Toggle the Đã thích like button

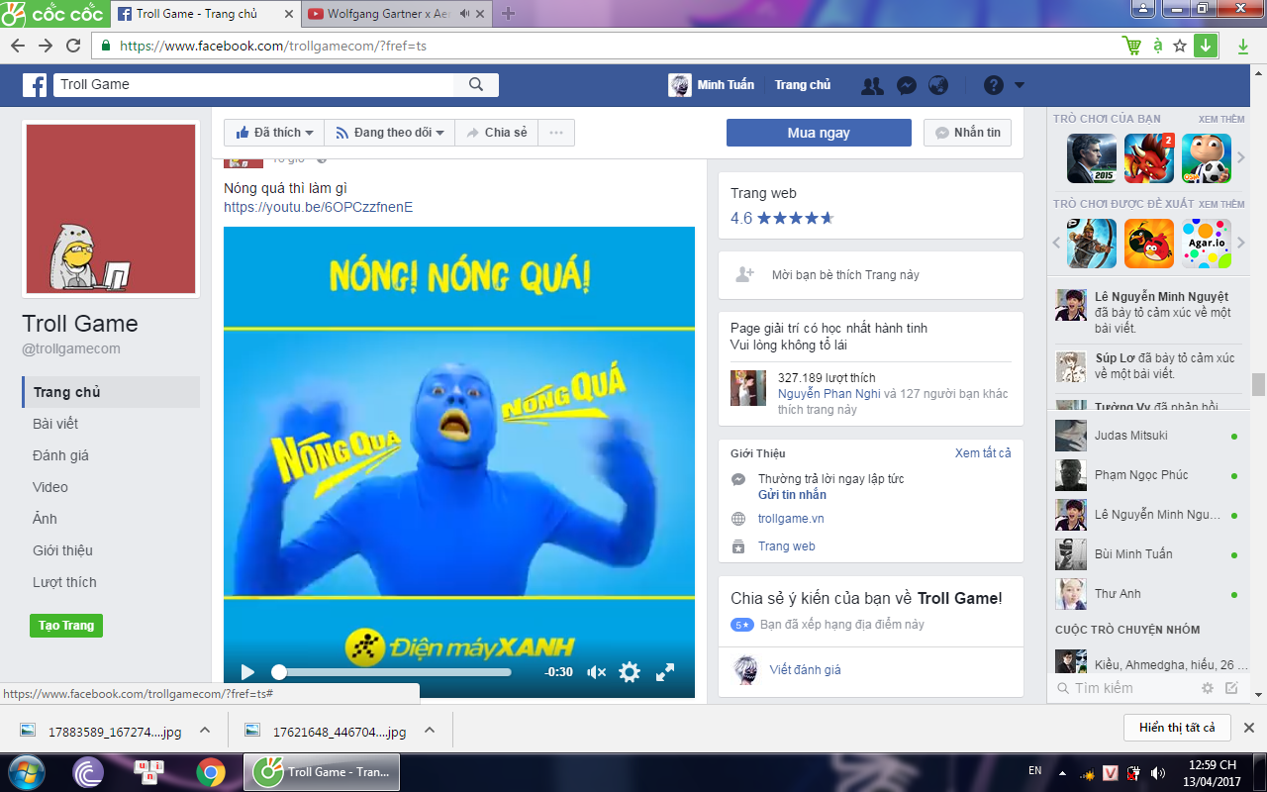pyautogui.click(x=274, y=133)
